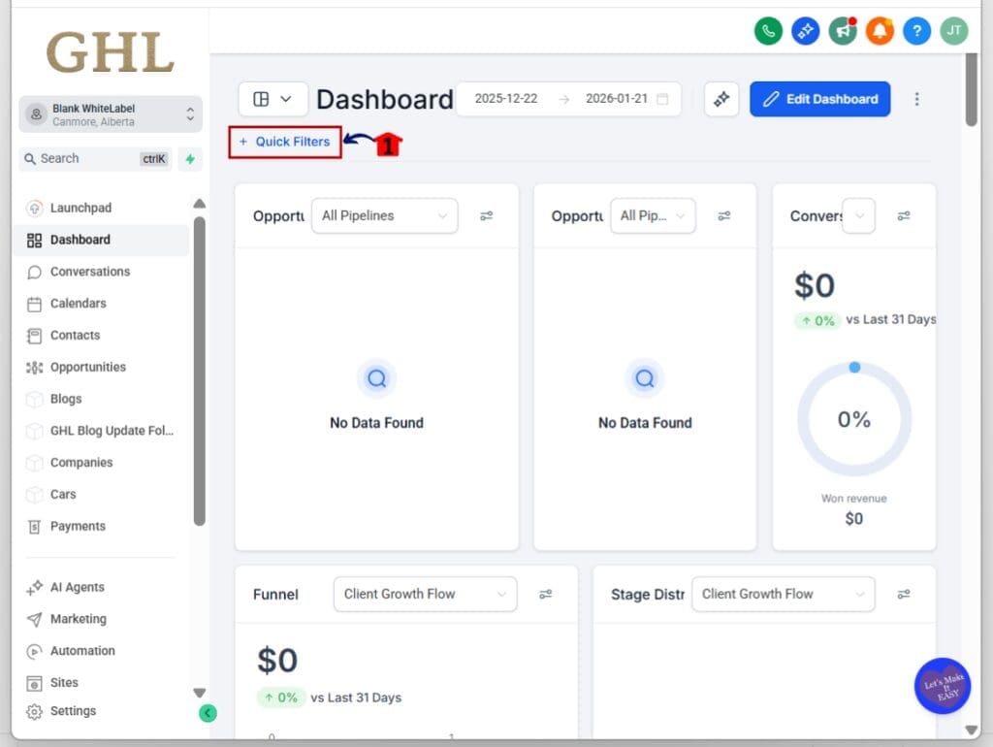
Task: Click the sparkle icon beside Edit Dashboard
Action: (721, 99)
